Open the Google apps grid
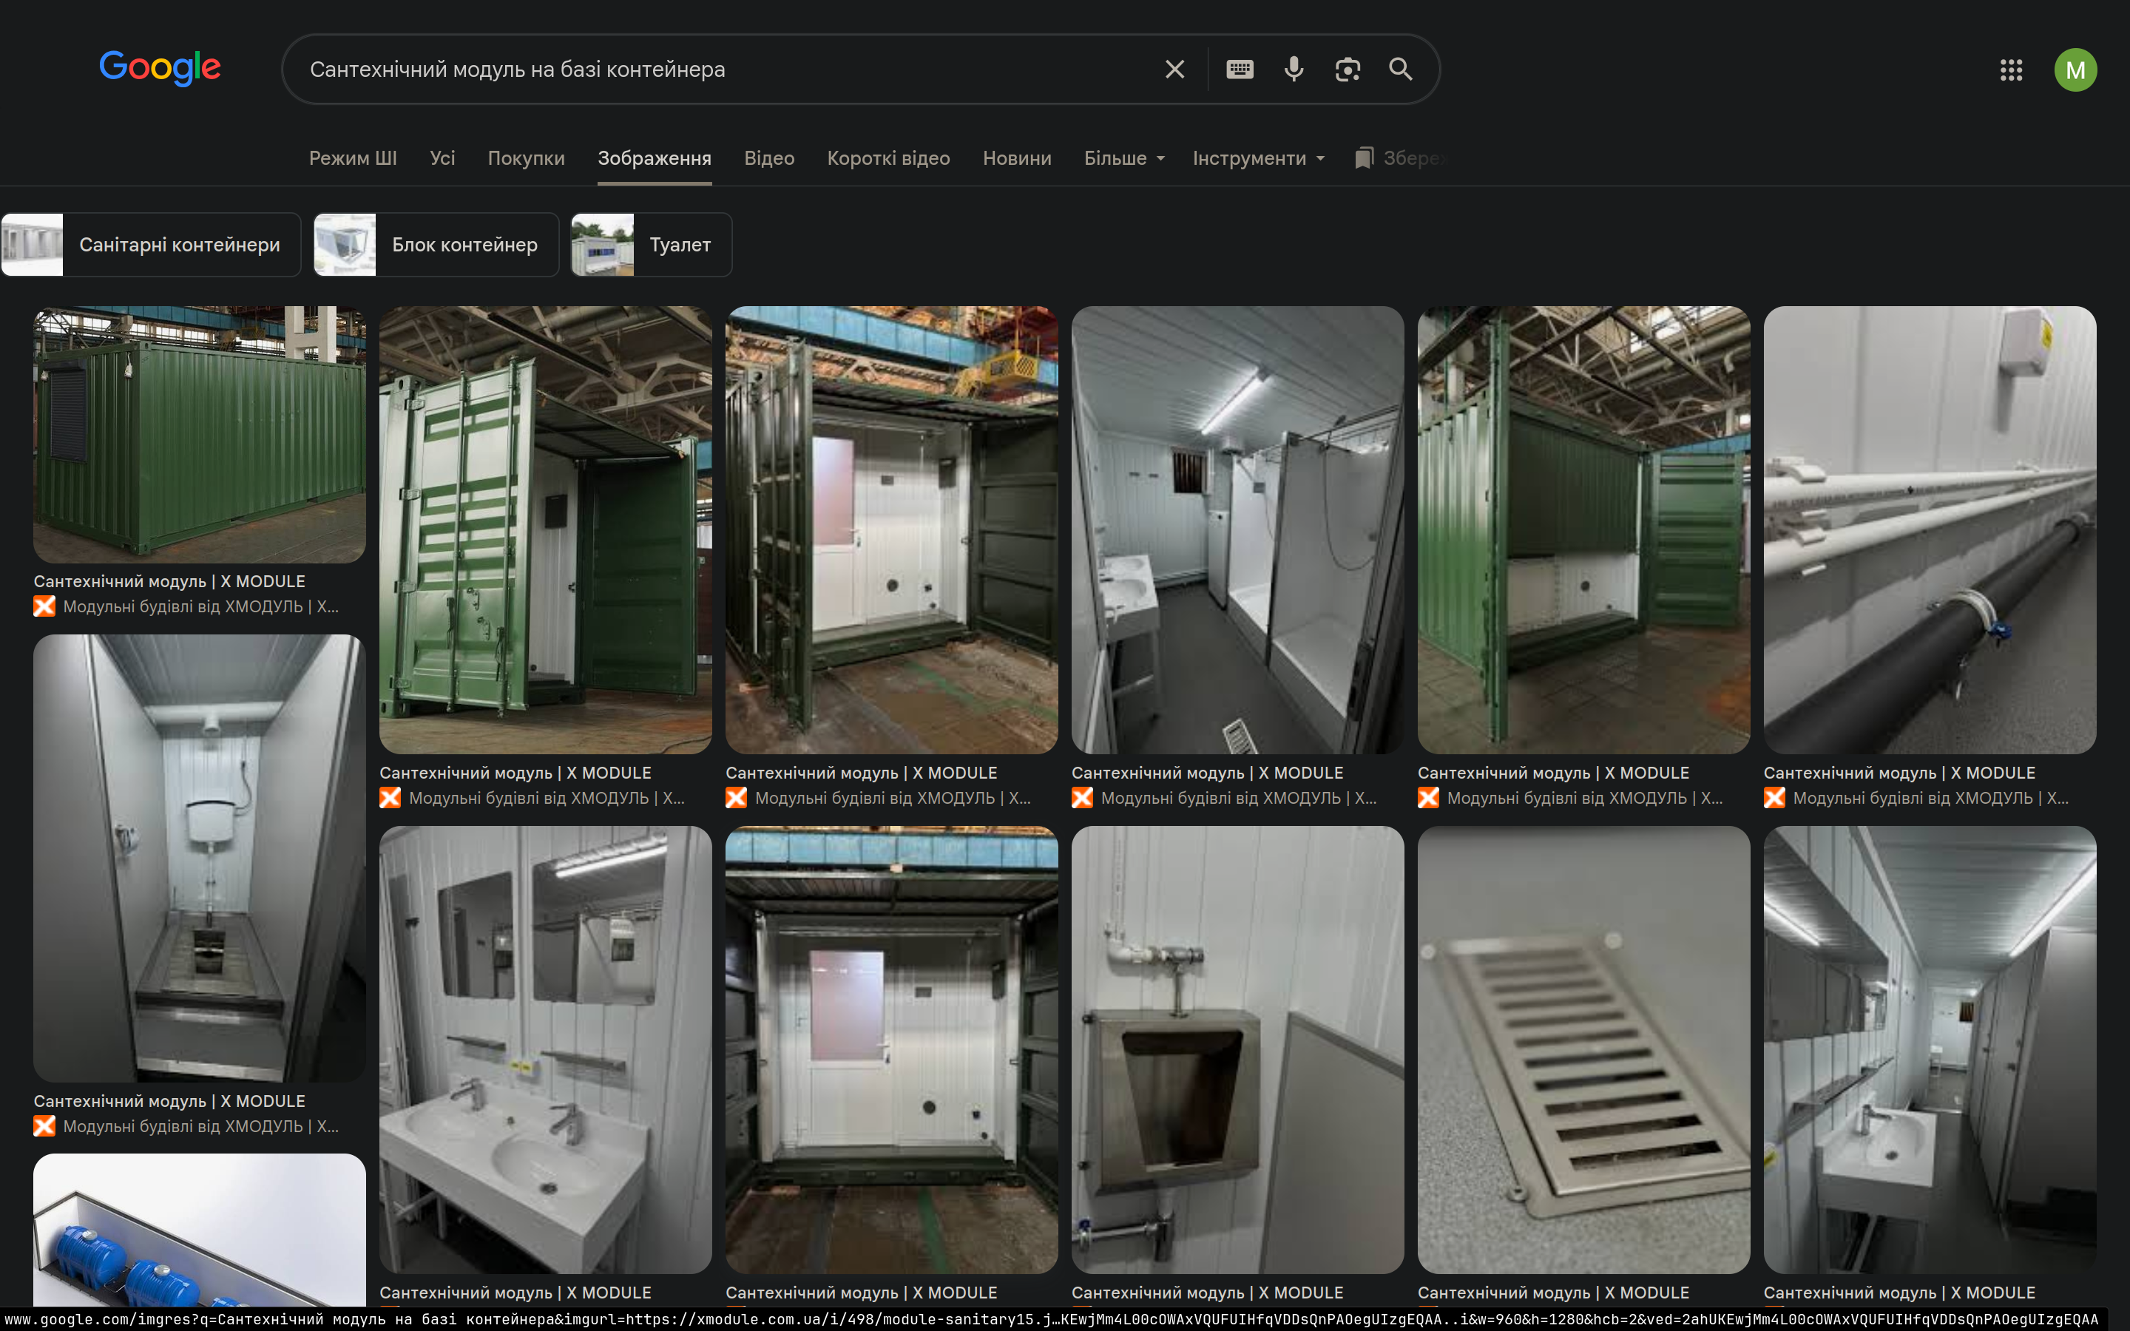This screenshot has height=1331, width=2130. [x=2011, y=70]
